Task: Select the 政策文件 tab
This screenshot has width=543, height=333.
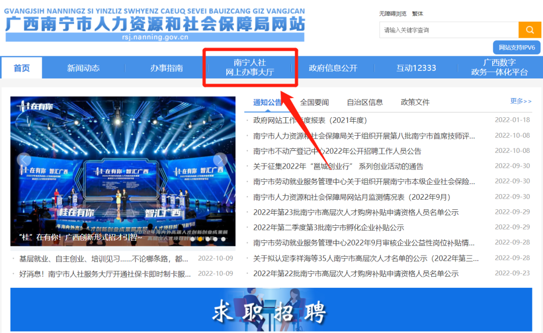Action: point(415,102)
